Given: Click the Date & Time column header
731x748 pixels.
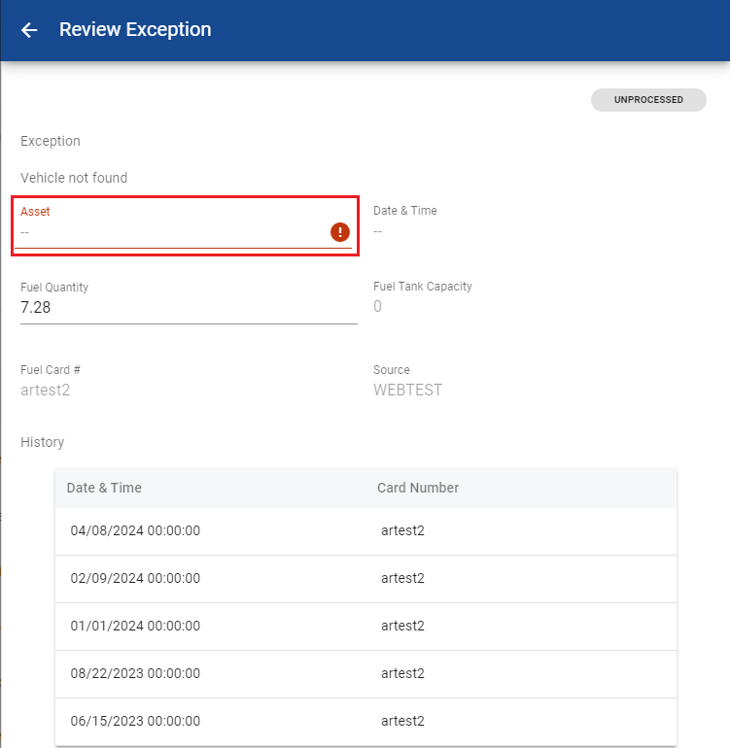Looking at the screenshot, I should pos(104,488).
